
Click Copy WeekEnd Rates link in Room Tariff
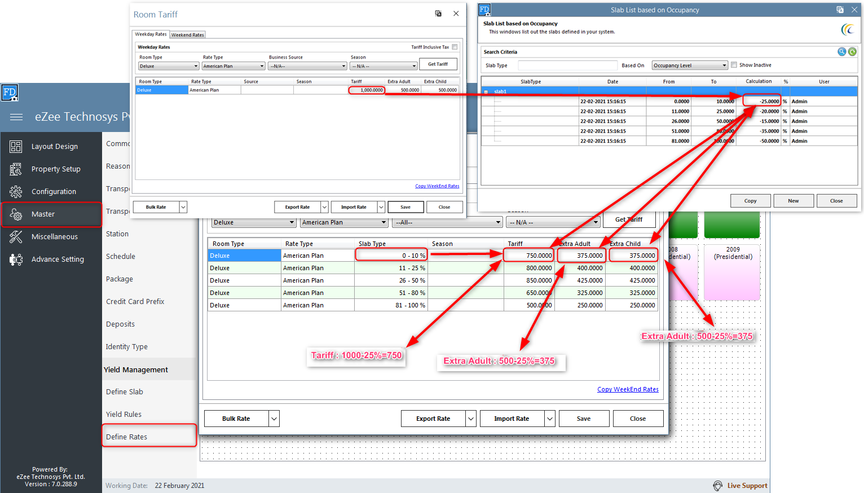(437, 186)
